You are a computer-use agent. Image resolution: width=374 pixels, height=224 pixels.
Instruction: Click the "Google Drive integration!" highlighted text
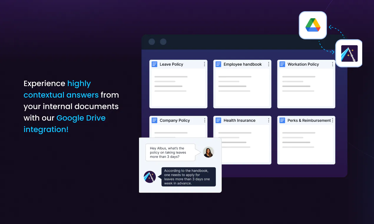pos(64,123)
